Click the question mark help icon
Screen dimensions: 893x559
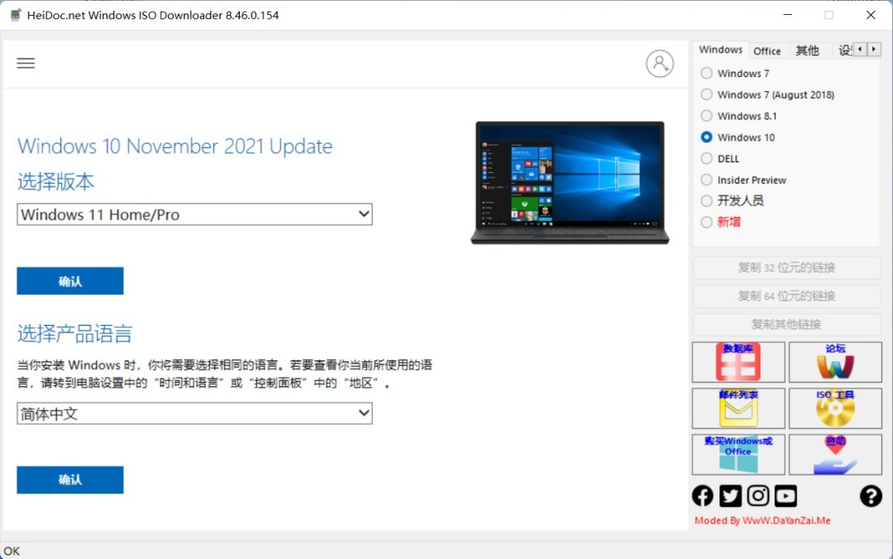pyautogui.click(x=871, y=495)
